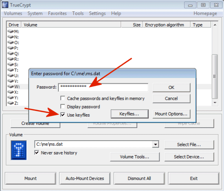The image size is (224, 191).
Task: Open the Favorites menu
Action: pyautogui.click(x=57, y=13)
